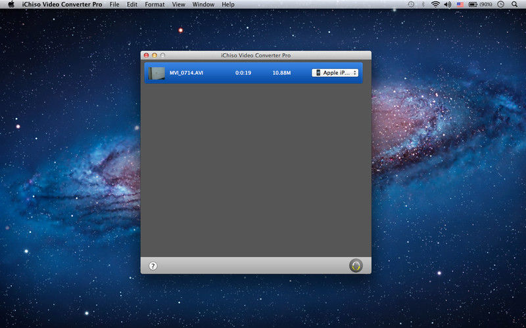Open the Format menu
Image resolution: width=526 pixels, height=328 pixels.
[x=155, y=5]
